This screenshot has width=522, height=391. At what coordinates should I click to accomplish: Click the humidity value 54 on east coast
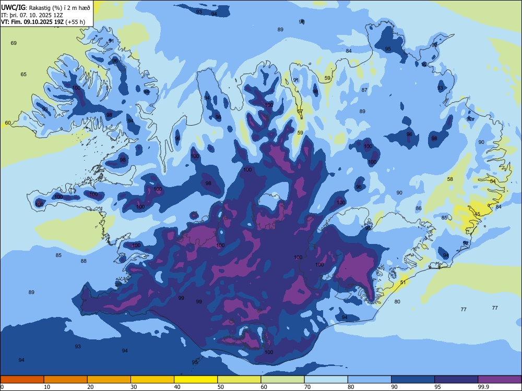(493, 181)
